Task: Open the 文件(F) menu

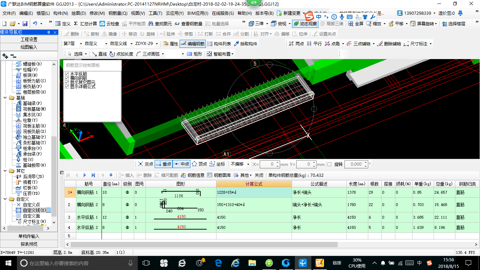Action: (9, 13)
